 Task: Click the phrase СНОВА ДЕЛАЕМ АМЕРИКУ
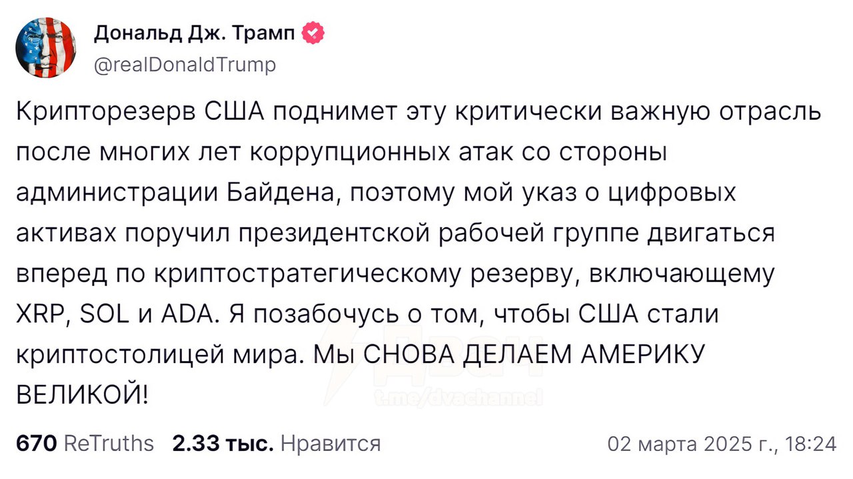[x=530, y=355]
